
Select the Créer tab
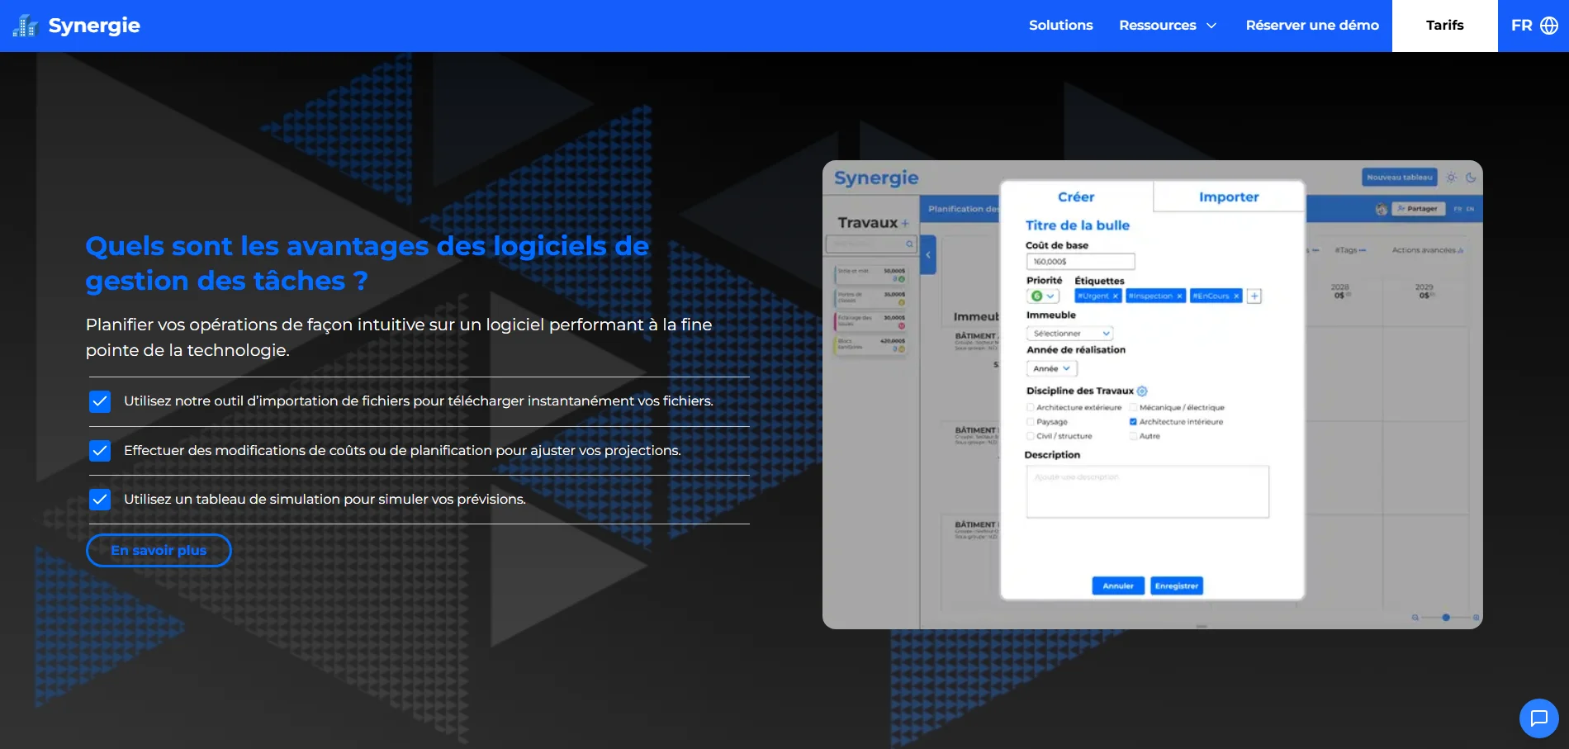point(1076,197)
